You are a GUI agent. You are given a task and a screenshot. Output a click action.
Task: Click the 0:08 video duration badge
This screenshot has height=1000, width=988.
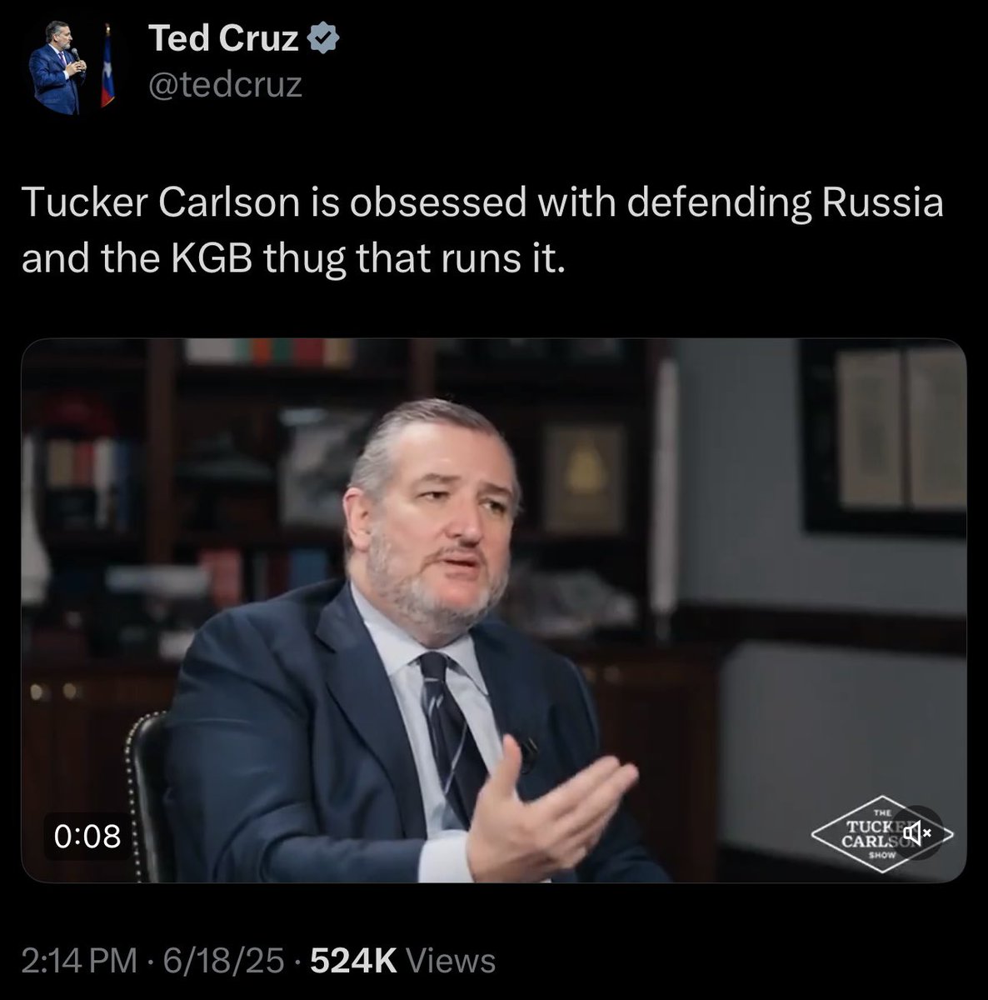click(88, 834)
